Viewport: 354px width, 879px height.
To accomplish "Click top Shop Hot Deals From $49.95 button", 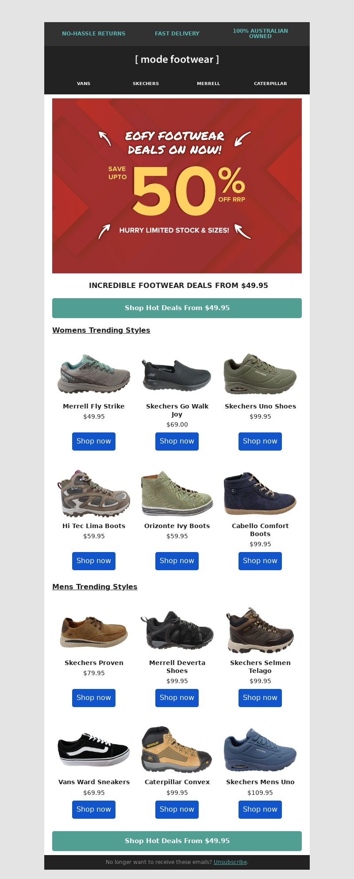I will (177, 308).
